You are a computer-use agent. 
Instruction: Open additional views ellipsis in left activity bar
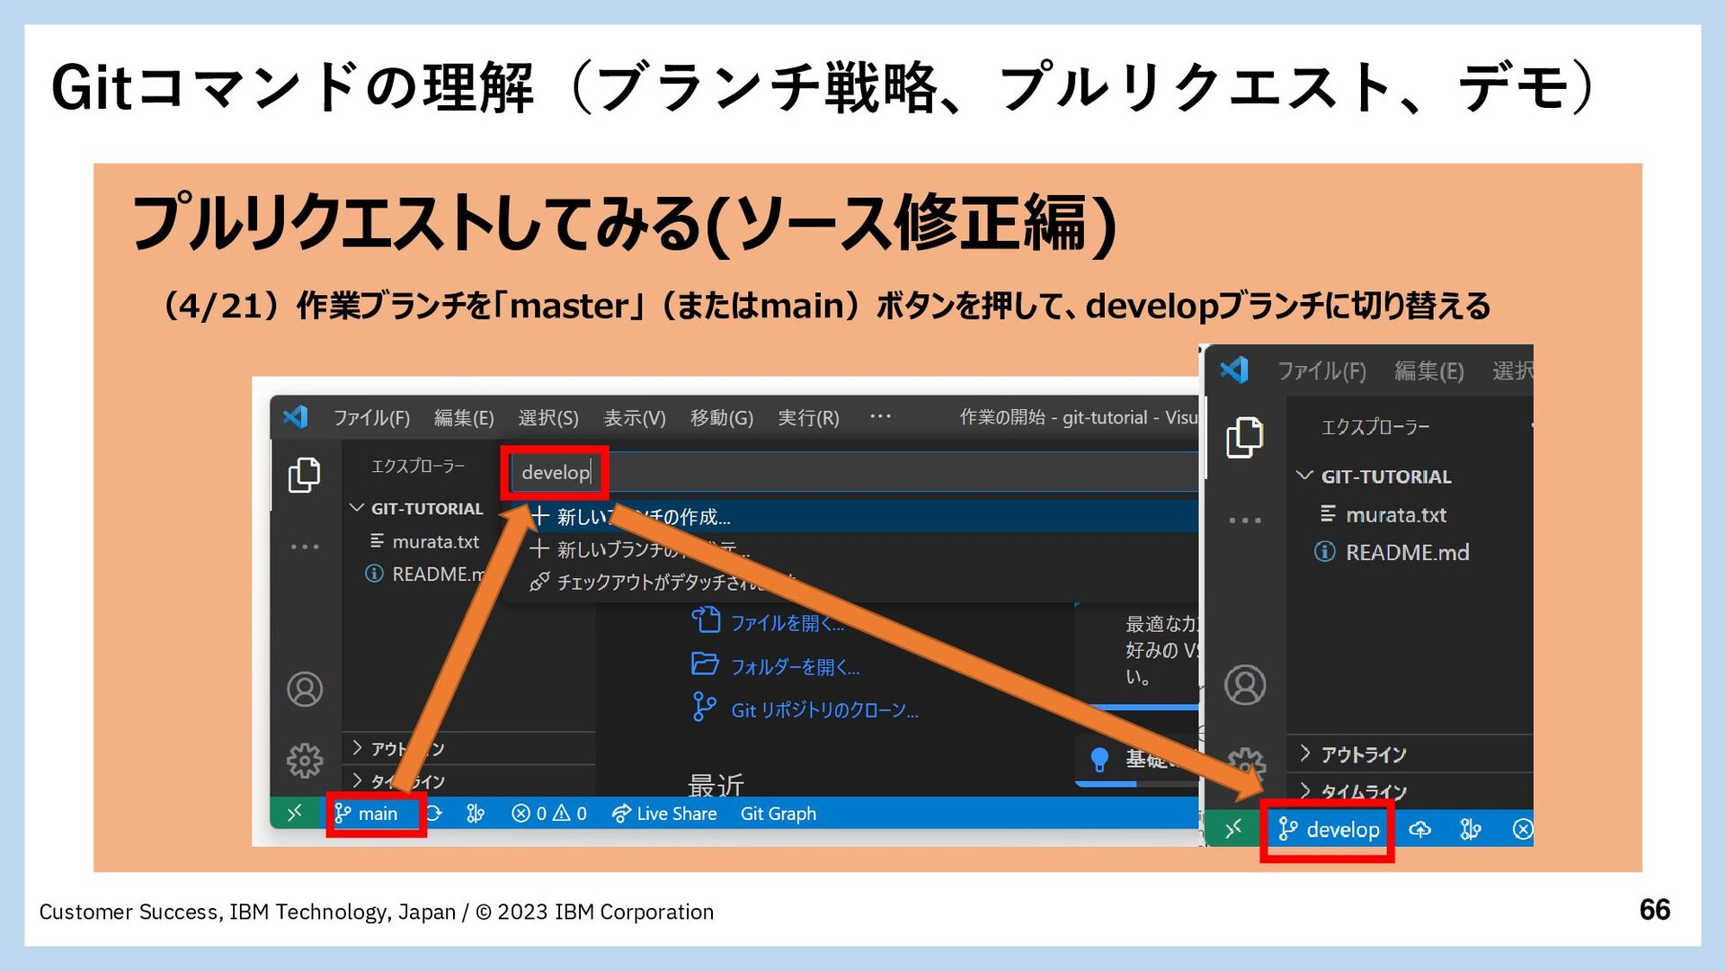[305, 547]
